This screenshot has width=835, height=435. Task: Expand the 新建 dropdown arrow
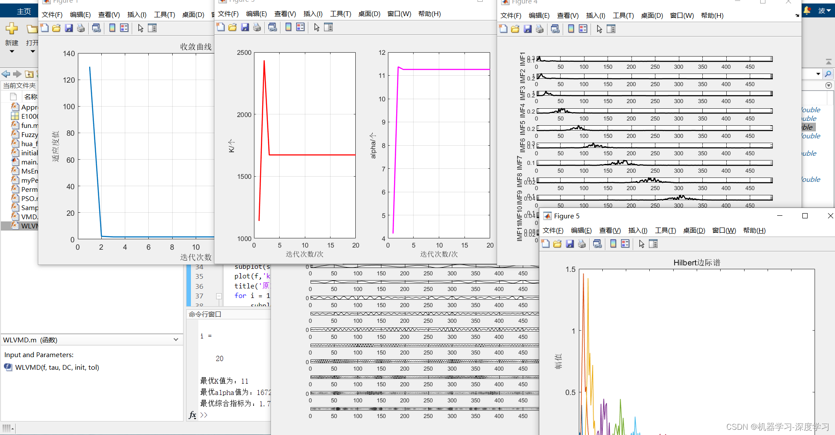[x=12, y=51]
